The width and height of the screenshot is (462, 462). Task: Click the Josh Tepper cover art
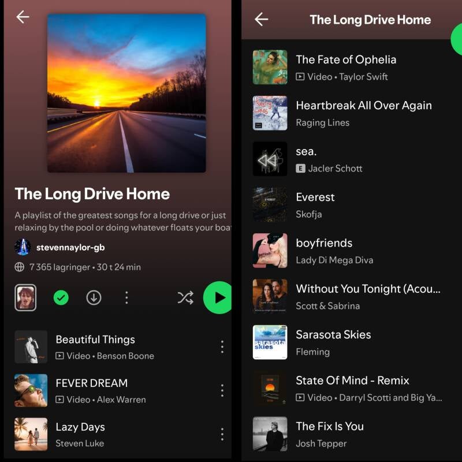[270, 434]
